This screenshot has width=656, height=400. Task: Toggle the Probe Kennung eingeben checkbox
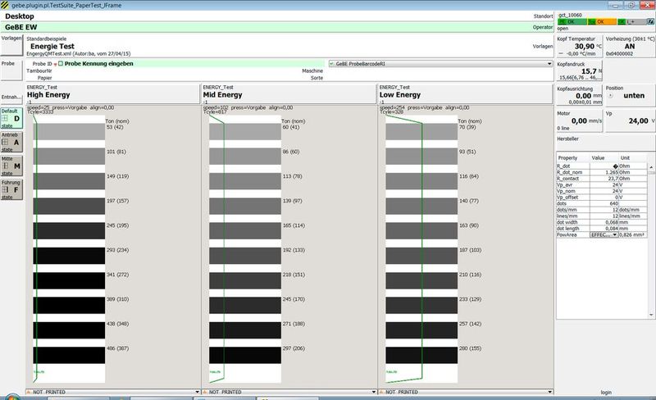61,63
